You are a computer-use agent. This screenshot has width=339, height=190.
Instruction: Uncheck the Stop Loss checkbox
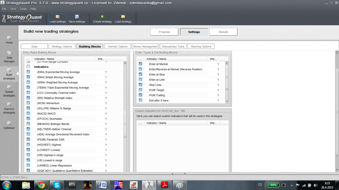coord(140,85)
